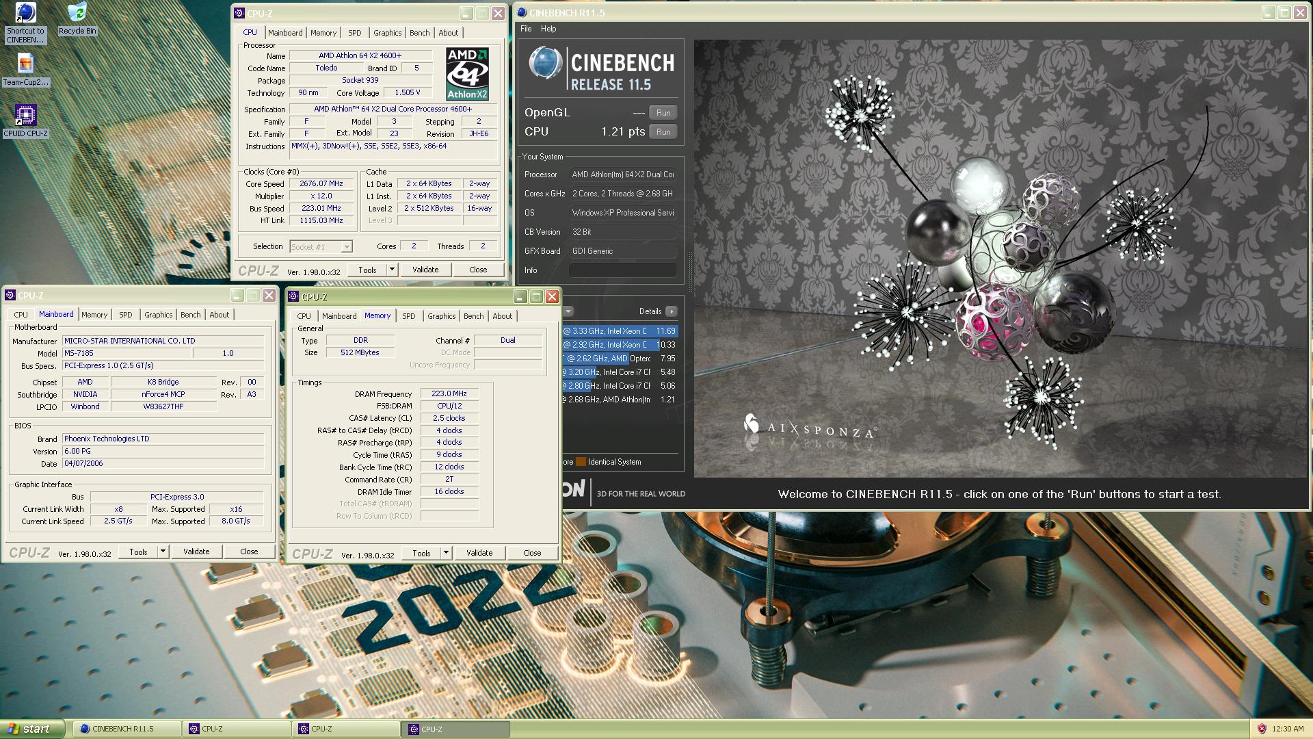Viewport: 1313px width, 739px height.
Task: Select CPU tab in Mainboard window
Action: click(x=21, y=315)
